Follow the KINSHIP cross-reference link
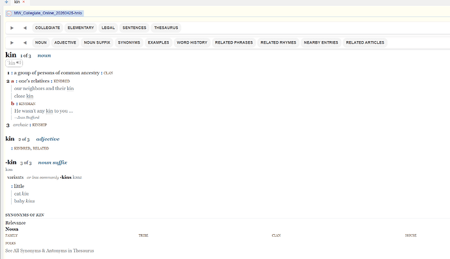This screenshot has height=259, width=450. 40,125
